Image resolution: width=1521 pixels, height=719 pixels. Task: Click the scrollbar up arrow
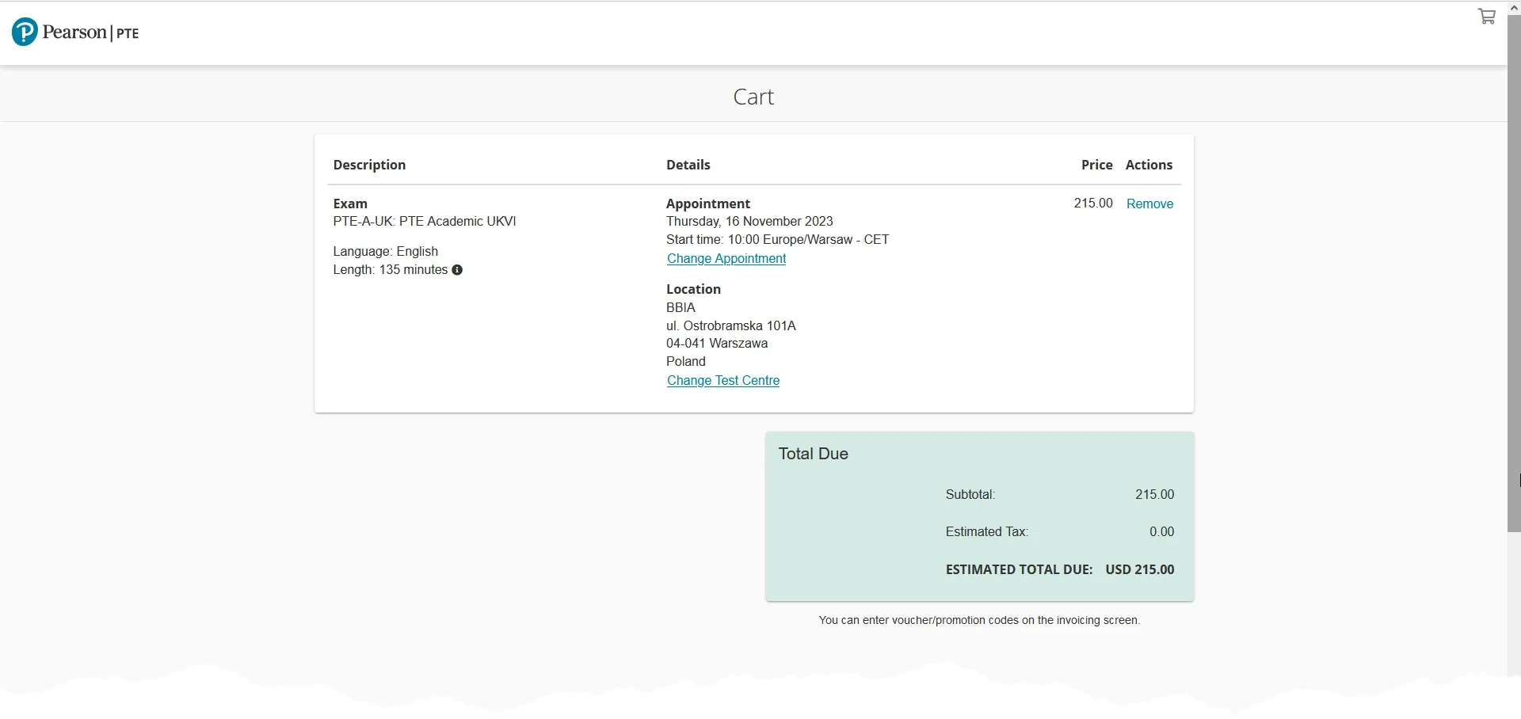click(x=1514, y=7)
